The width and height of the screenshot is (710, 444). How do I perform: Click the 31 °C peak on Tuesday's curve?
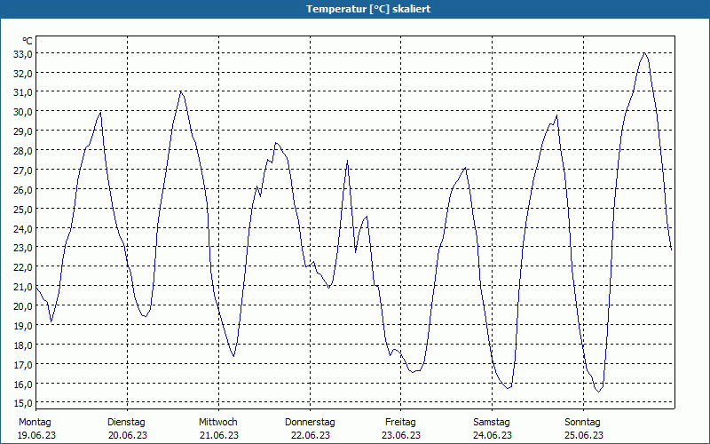[181, 91]
